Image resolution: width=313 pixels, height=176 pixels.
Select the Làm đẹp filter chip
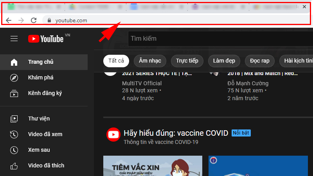(224, 61)
